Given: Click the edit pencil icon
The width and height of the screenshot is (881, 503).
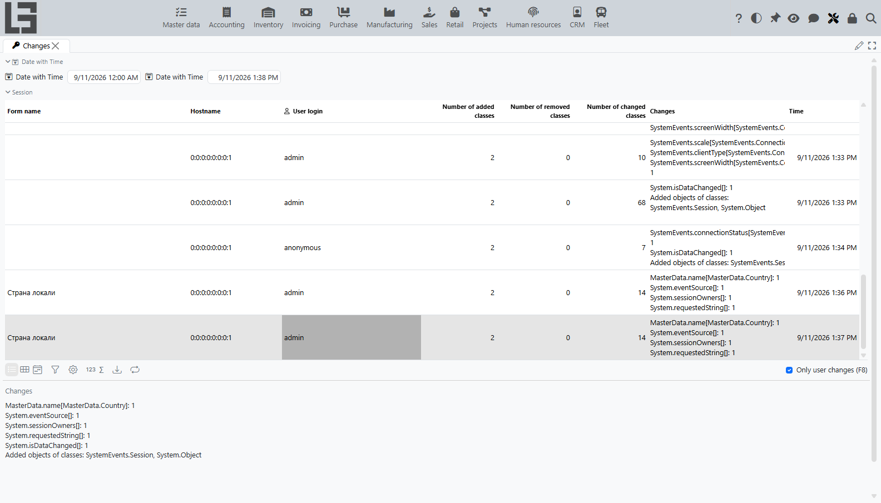Looking at the screenshot, I should (859, 46).
